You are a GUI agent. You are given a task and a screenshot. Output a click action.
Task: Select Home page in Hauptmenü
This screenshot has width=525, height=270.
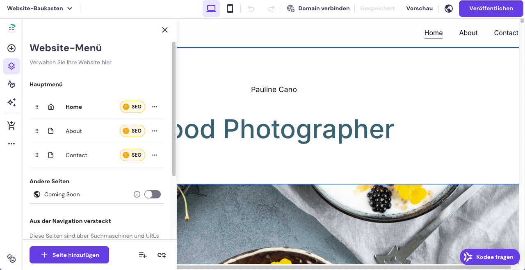coord(74,107)
